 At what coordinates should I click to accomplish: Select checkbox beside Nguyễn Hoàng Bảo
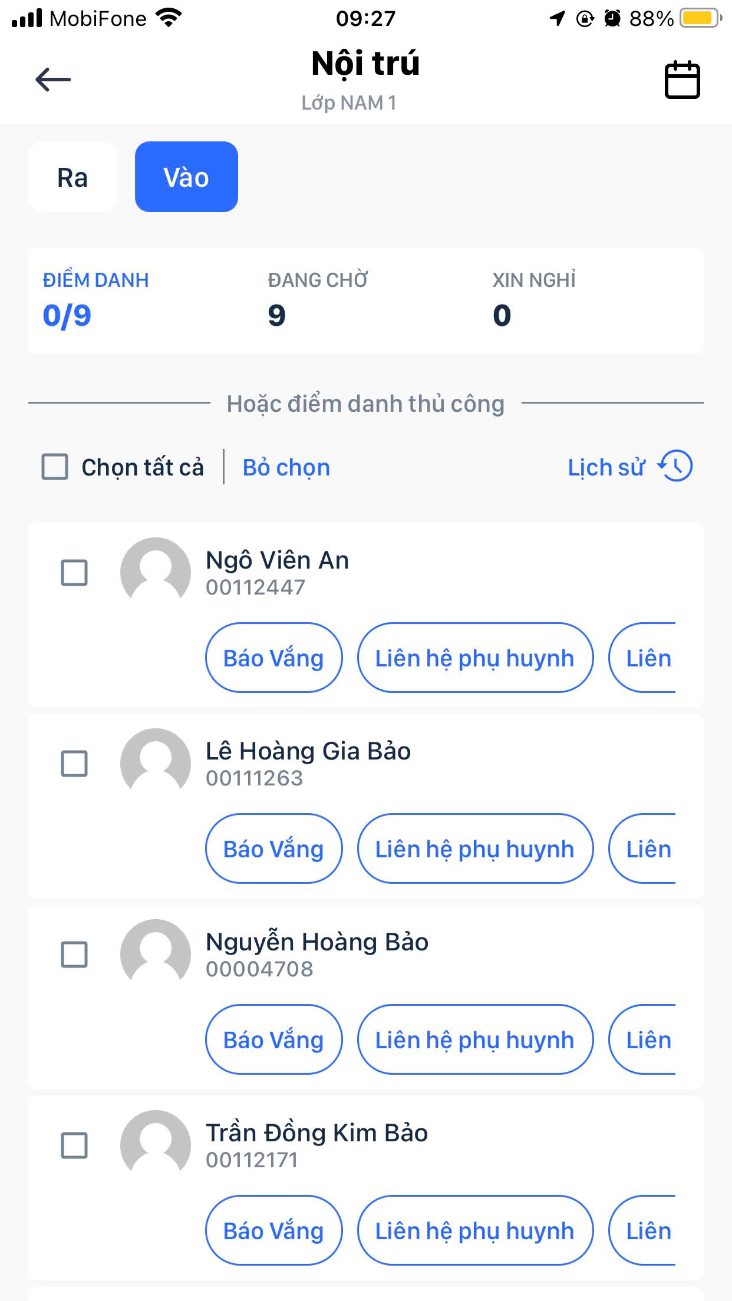[x=74, y=955]
